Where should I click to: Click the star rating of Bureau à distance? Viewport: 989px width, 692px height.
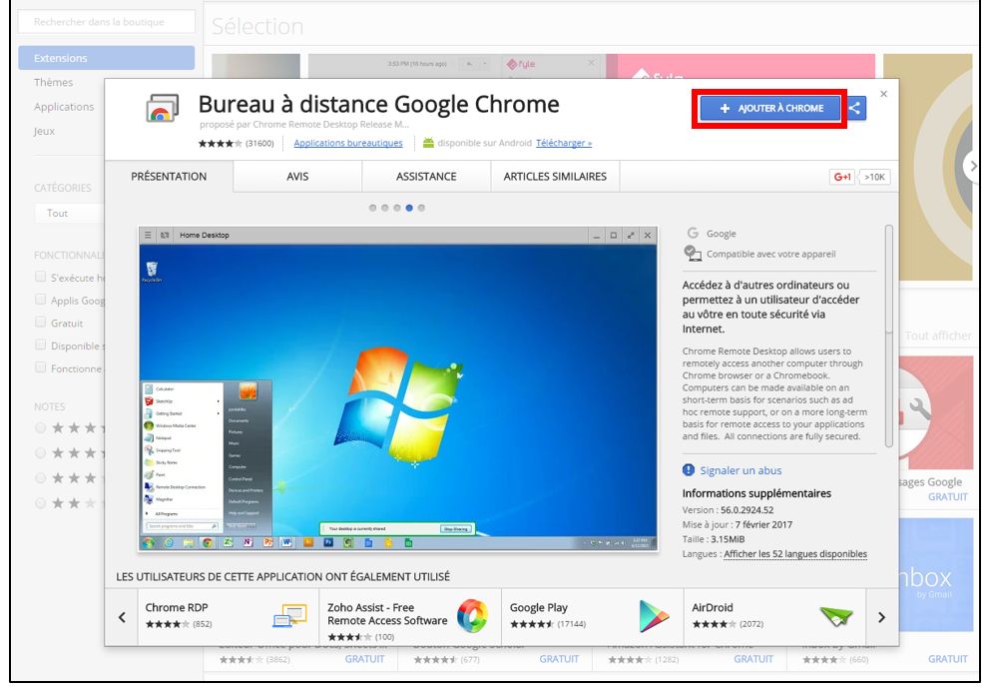[x=220, y=144]
